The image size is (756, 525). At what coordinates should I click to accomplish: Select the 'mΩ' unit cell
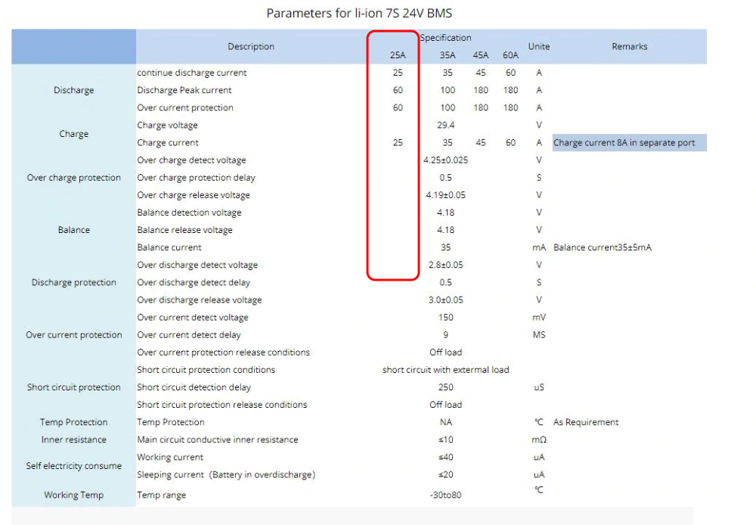(x=539, y=440)
